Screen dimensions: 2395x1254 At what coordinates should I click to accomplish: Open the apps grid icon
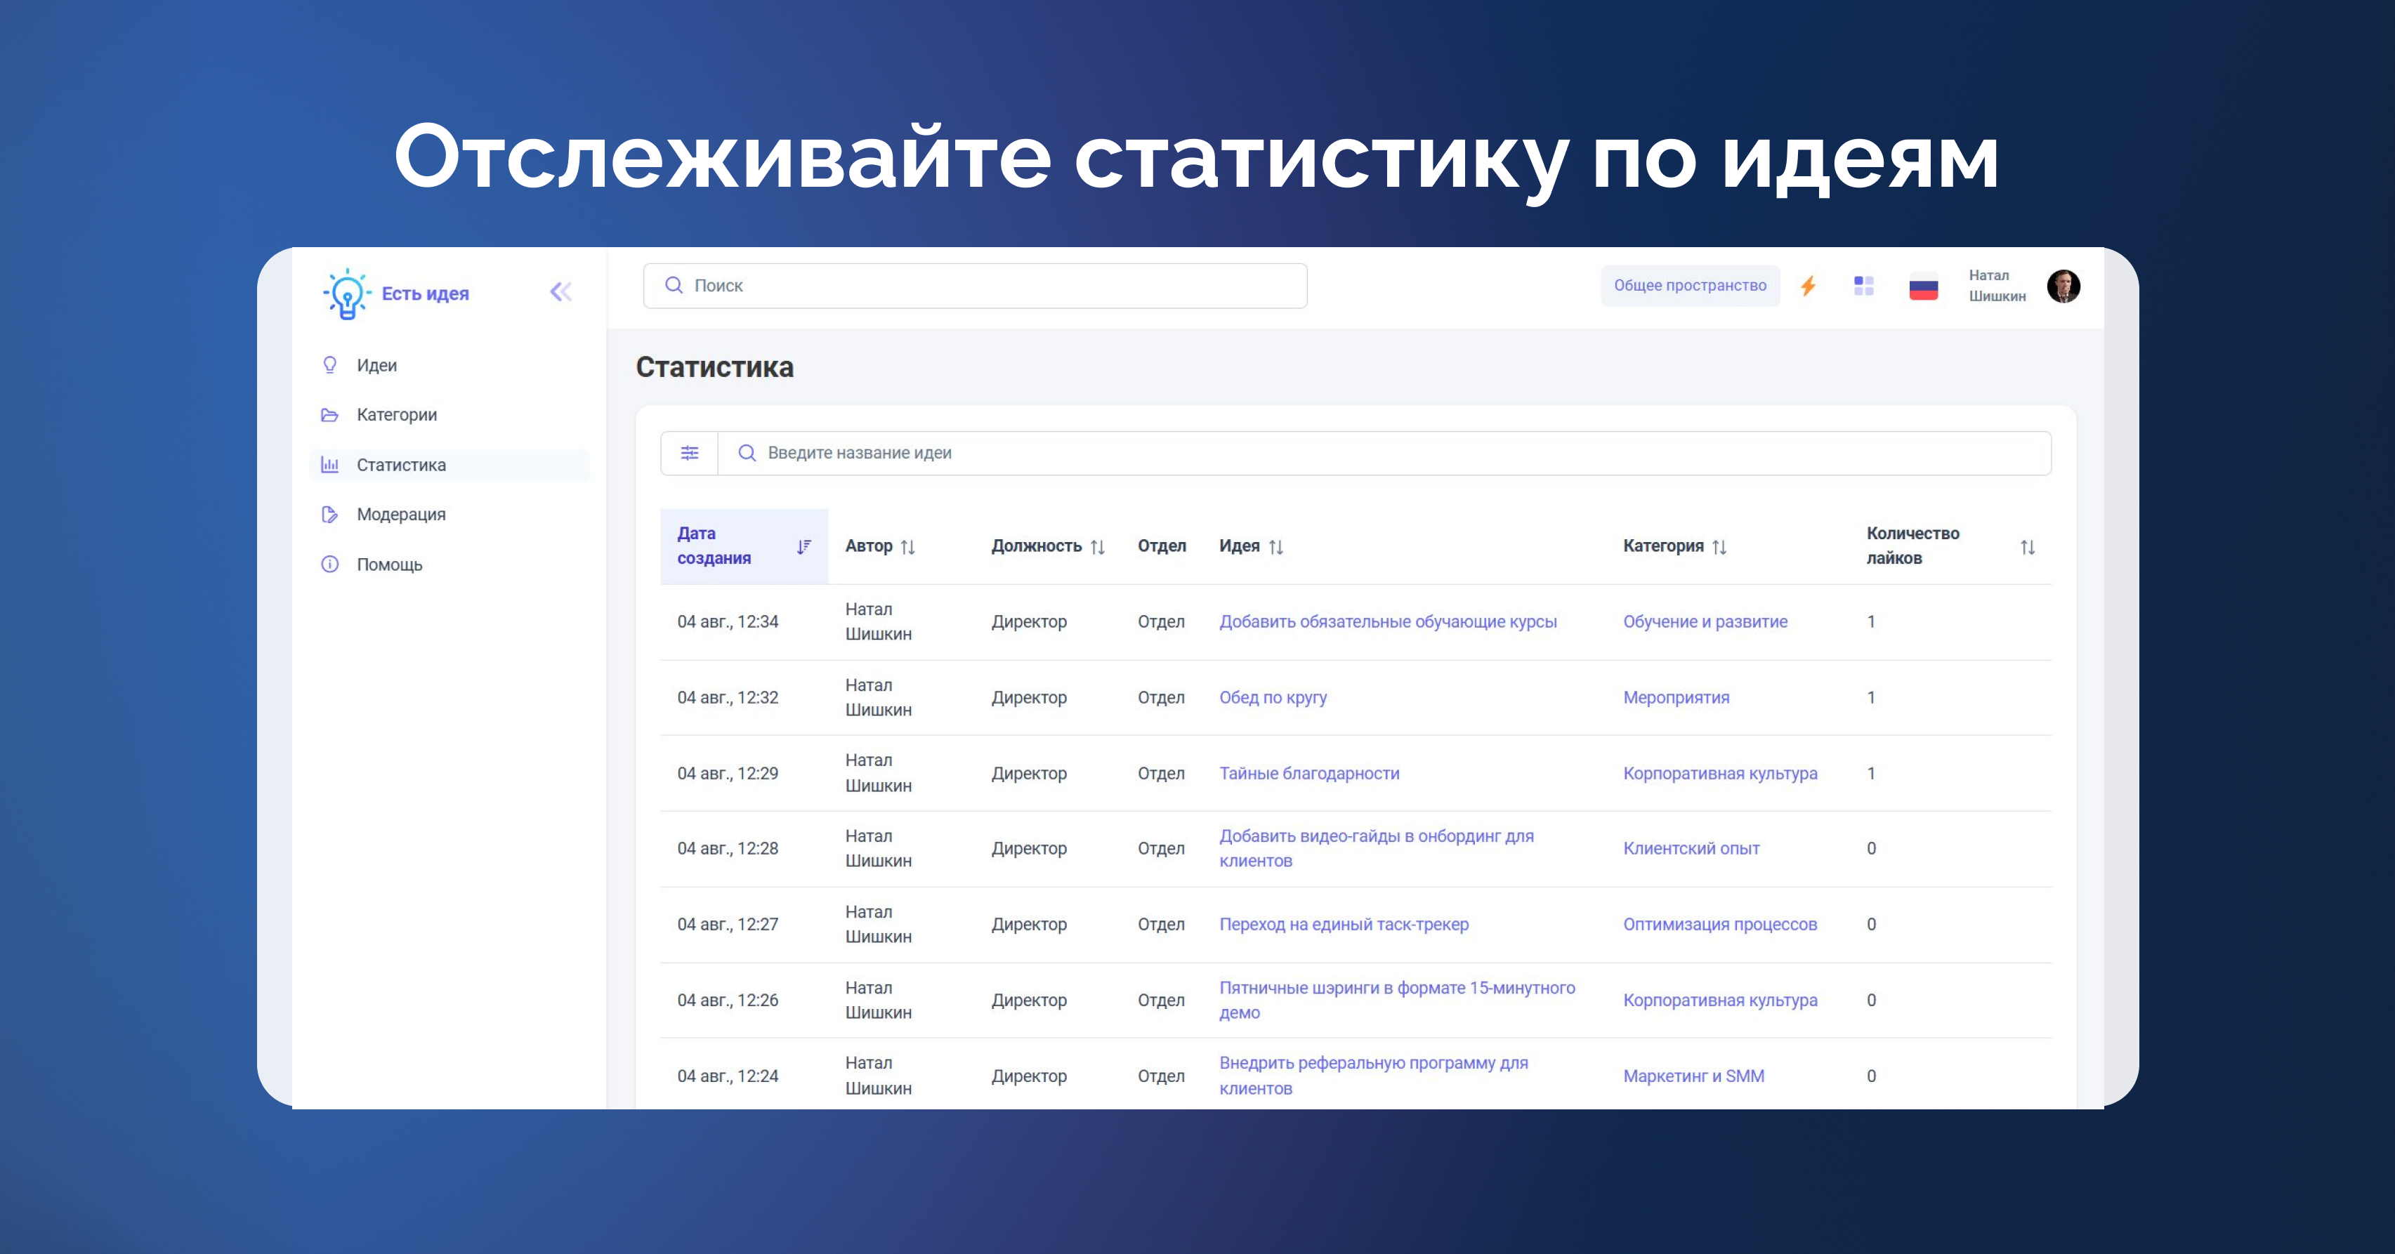tap(1863, 286)
